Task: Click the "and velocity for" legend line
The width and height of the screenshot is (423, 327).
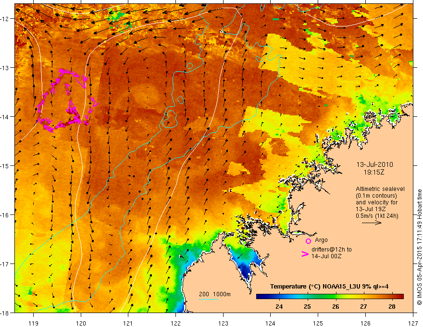Action: click(376, 202)
